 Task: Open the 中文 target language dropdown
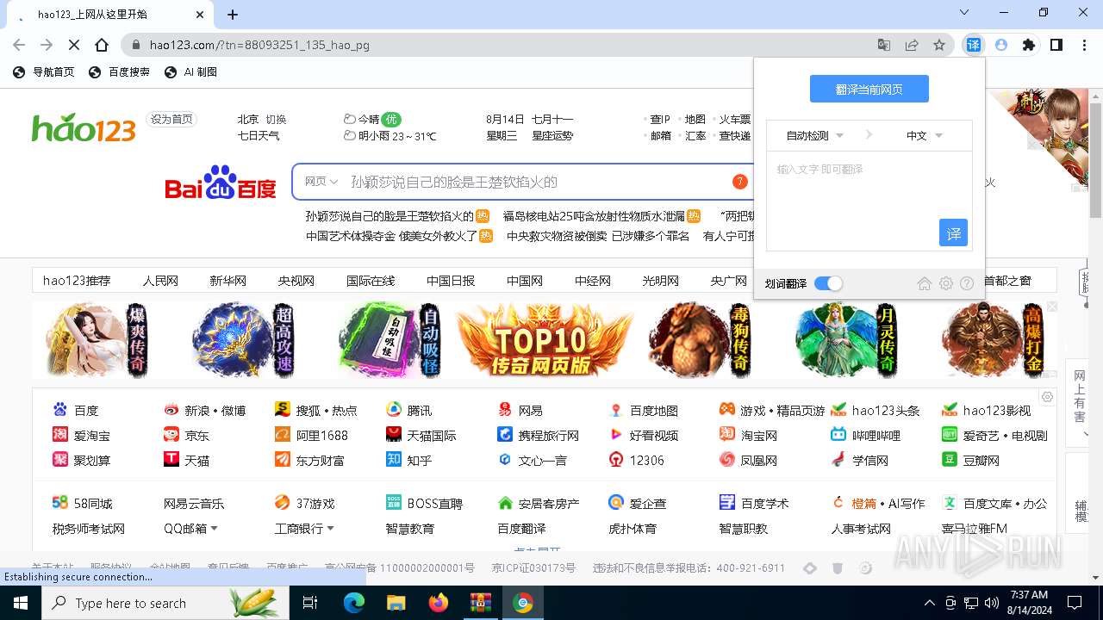[x=924, y=135]
